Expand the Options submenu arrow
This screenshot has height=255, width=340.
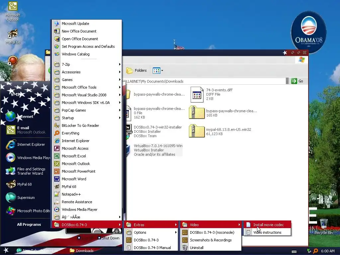(176, 232)
